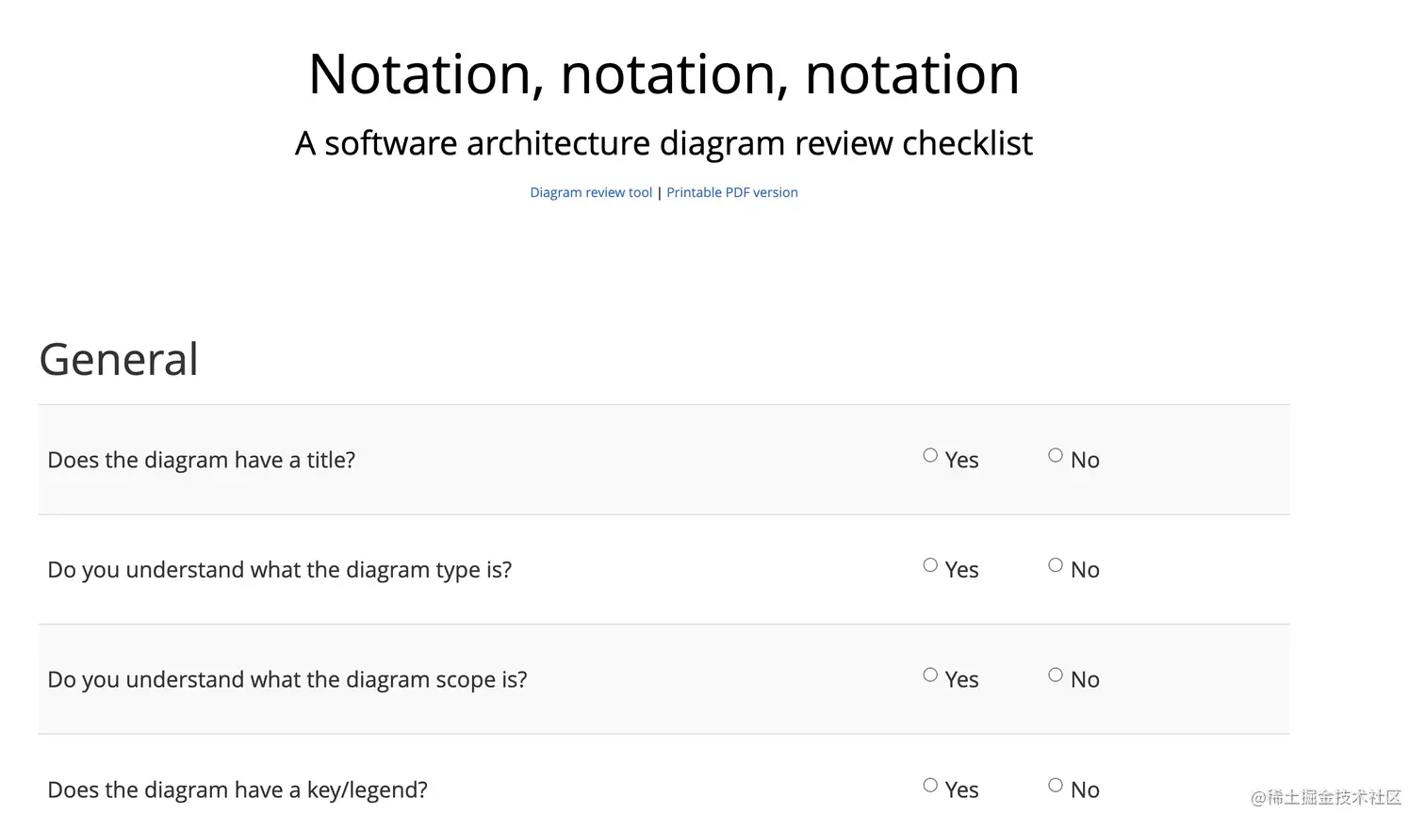Select Yes radio for diagram title question
This screenshot has height=830, width=1425.
coord(930,456)
